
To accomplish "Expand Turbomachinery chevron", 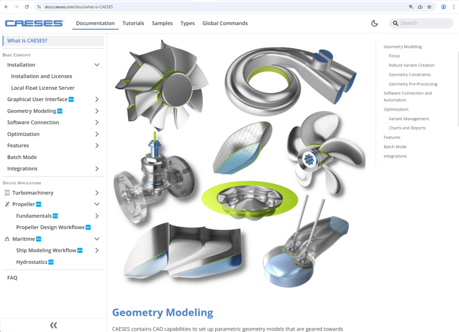I will pos(97,193).
